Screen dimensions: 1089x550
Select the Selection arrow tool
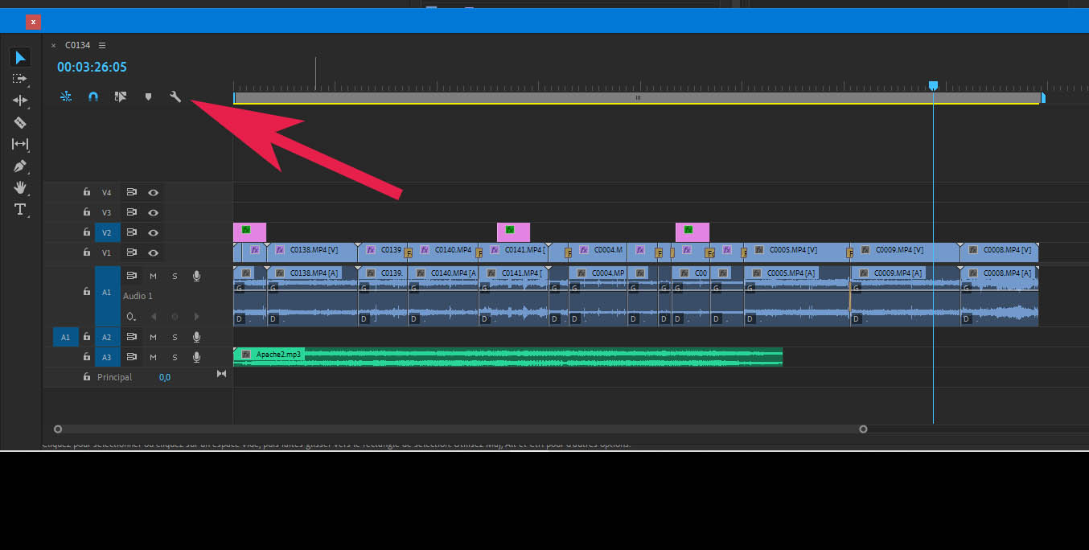click(20, 57)
